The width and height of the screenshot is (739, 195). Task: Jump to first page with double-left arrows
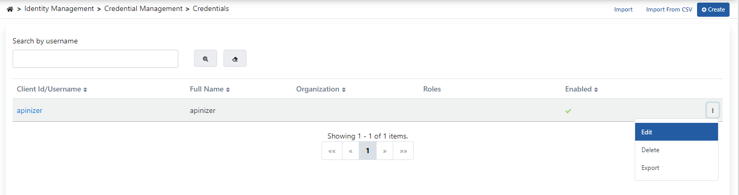[x=332, y=151]
